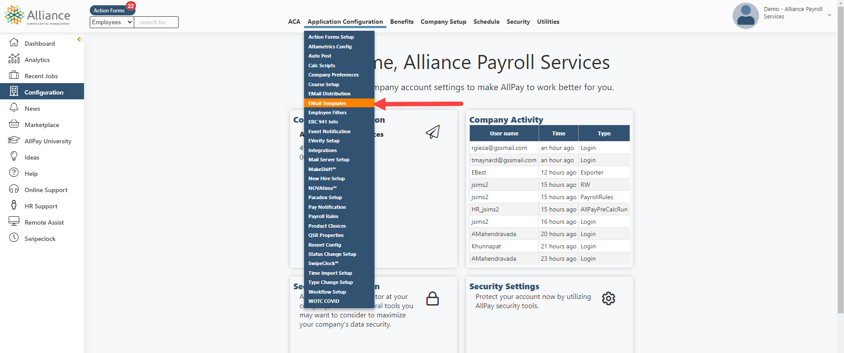Select Course Setup menu entry
Image resolution: width=844 pixels, height=353 pixels.
(339, 84)
